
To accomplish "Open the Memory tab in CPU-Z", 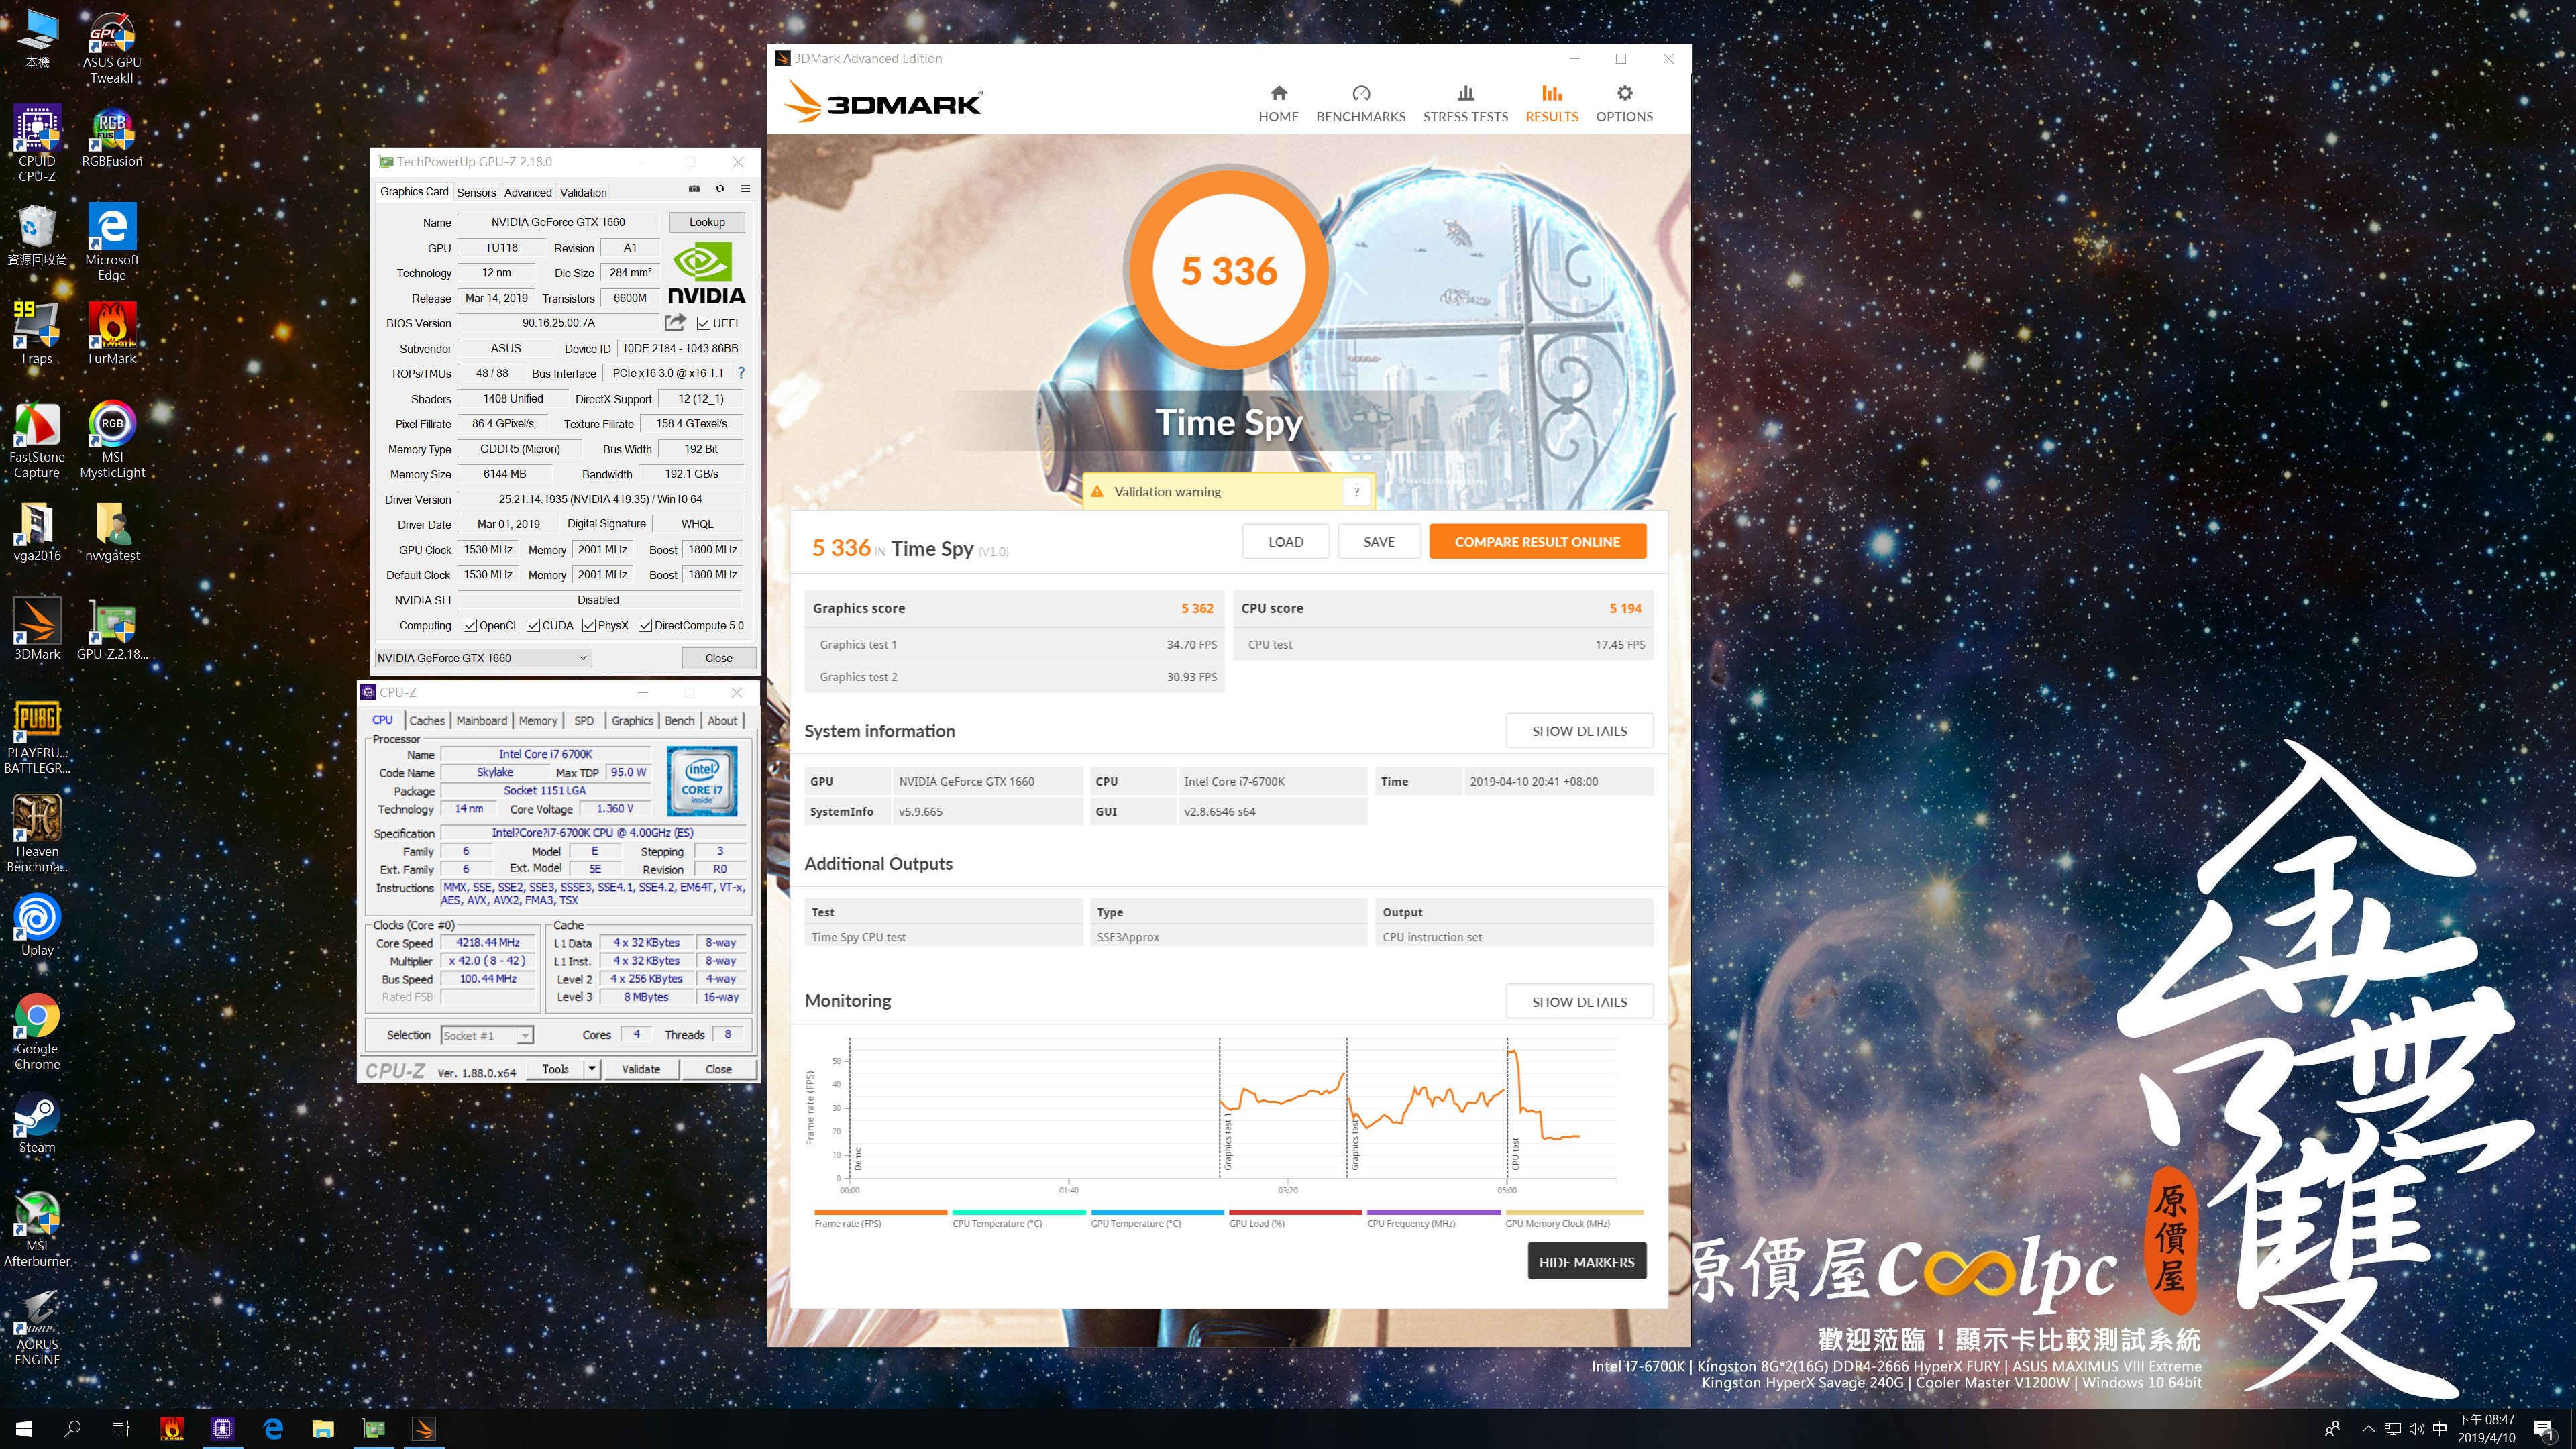I will (538, 720).
